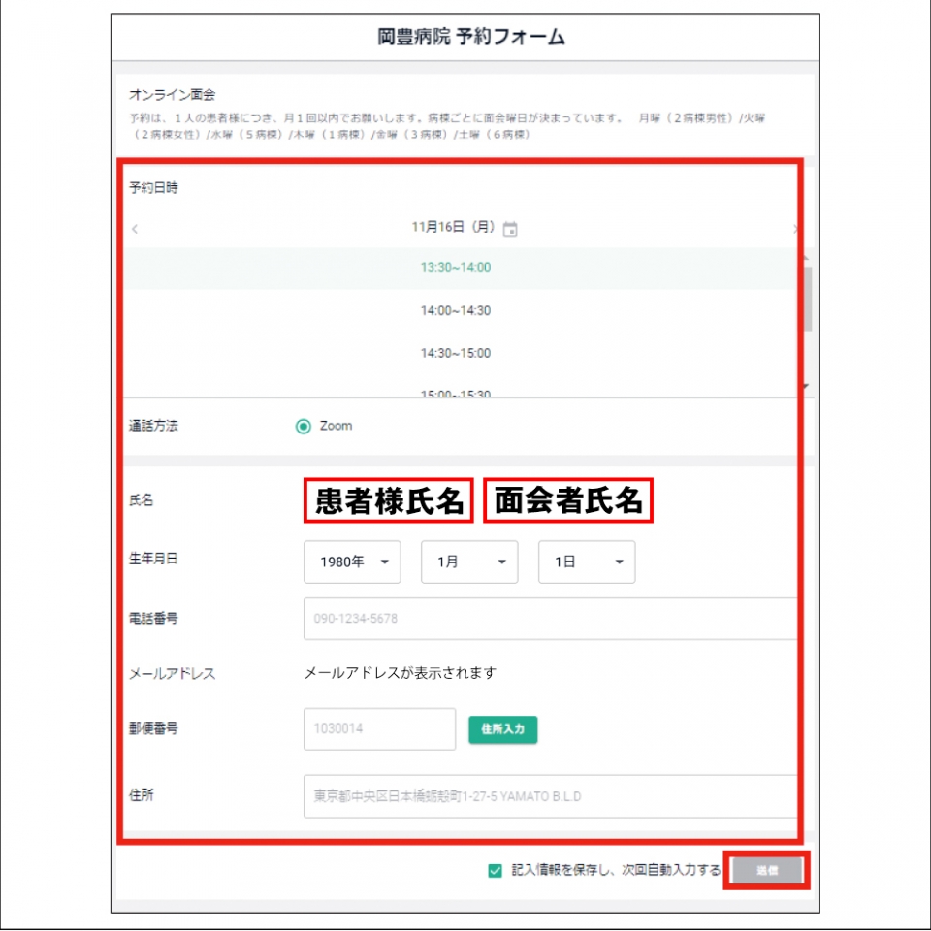Click the scroll-down arrow of time list
The image size is (931, 931).
(806, 387)
